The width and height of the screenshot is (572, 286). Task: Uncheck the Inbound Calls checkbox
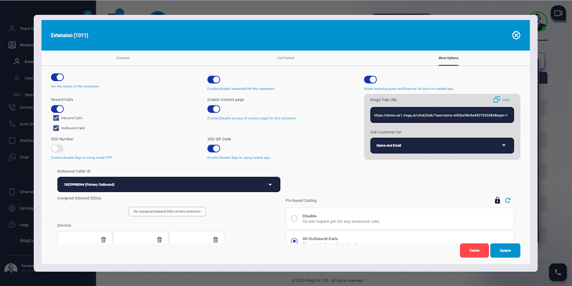click(x=56, y=118)
